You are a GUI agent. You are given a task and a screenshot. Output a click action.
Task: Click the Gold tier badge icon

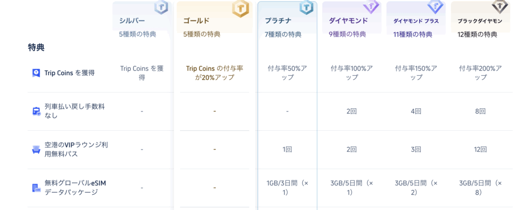tap(240, 8)
